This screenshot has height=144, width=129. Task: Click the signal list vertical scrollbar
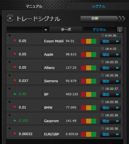pyautogui.click(x=125, y=85)
